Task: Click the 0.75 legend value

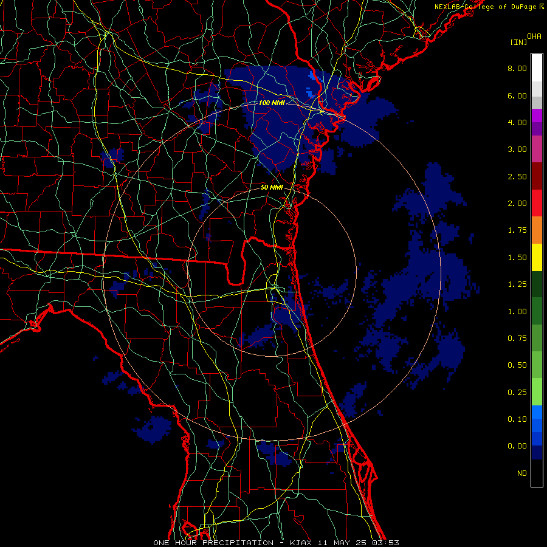Action: pyautogui.click(x=517, y=339)
